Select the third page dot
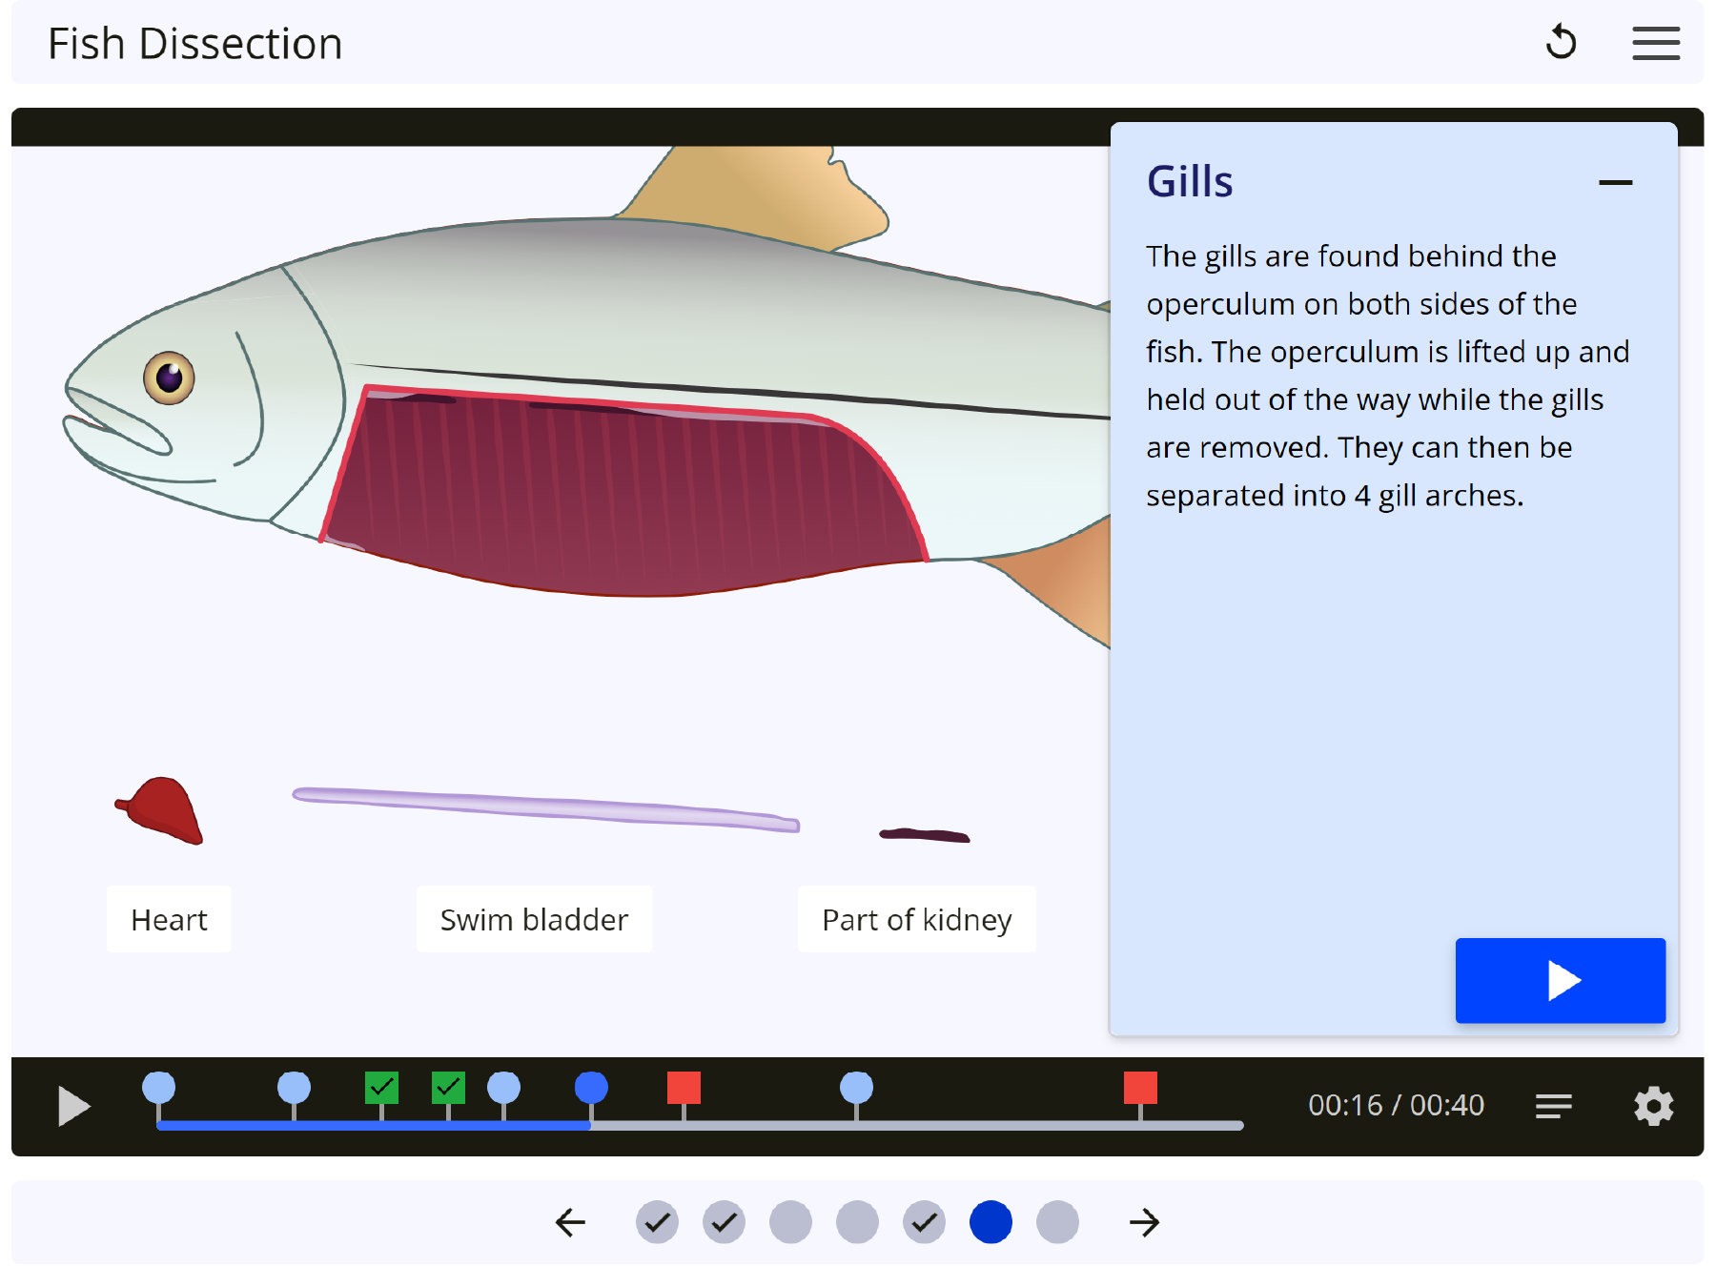The image size is (1716, 1287). [x=790, y=1222]
